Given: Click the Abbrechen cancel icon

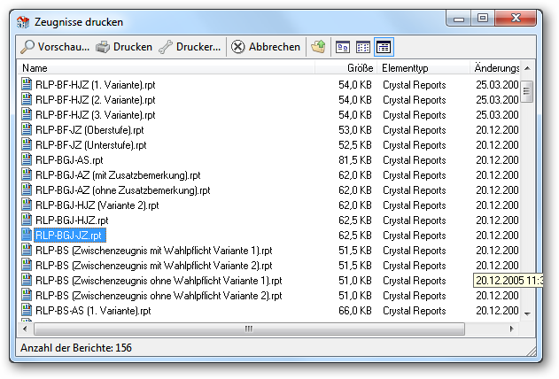Looking at the screenshot, I should coord(237,47).
